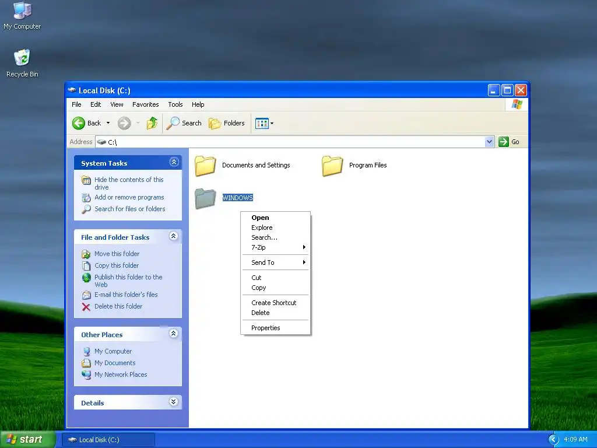
Task: Select the WINDOWS folder icon
Action: click(206, 198)
